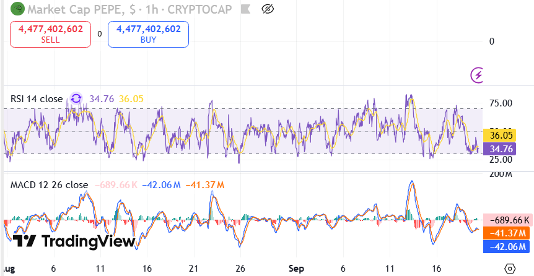Screen dimensions: 534x276
Task: Open chart settings gear at bottom right
Action: 509,269
